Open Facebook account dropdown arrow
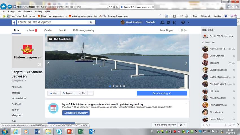Viewport: 240px width, 135px height. [x=188, y=22]
